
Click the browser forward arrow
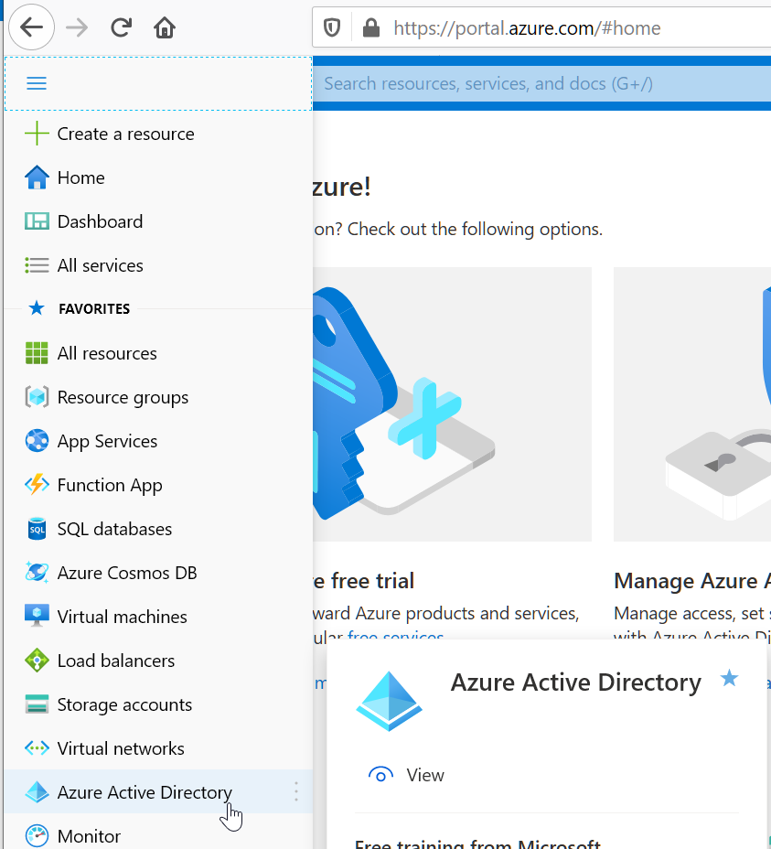pyautogui.click(x=76, y=27)
